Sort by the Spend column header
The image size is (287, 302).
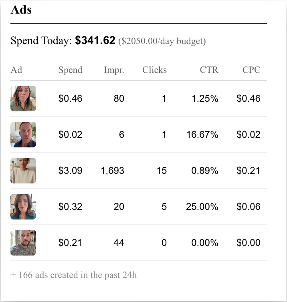point(70,70)
